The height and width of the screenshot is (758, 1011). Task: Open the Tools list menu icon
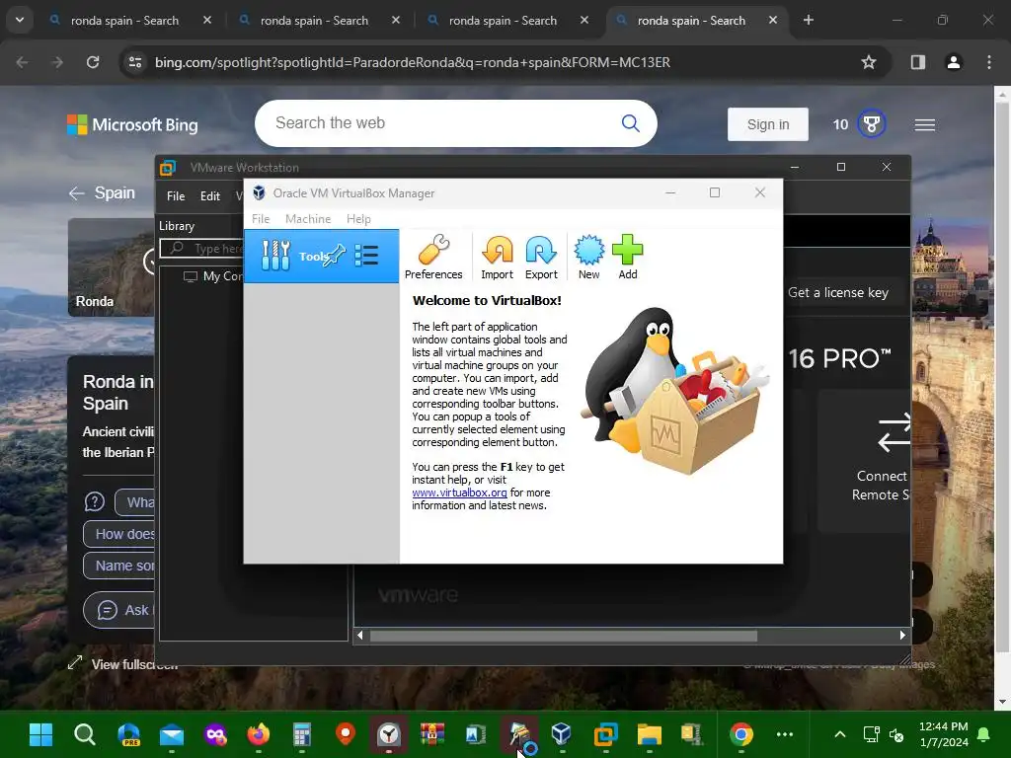click(366, 256)
